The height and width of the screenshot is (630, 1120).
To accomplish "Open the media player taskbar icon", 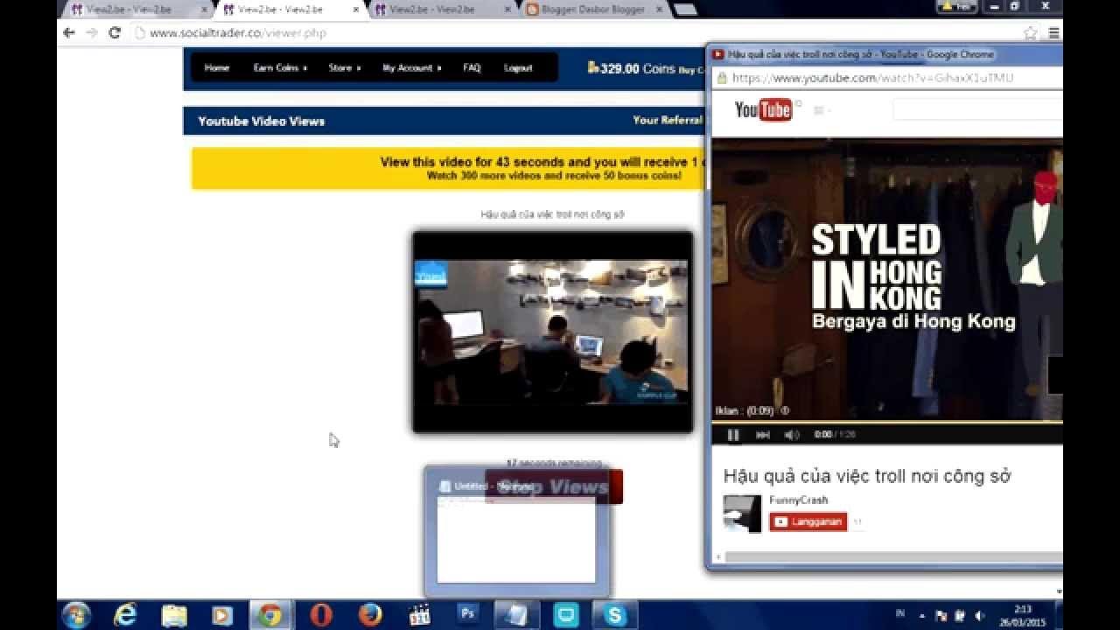I will click(x=222, y=615).
